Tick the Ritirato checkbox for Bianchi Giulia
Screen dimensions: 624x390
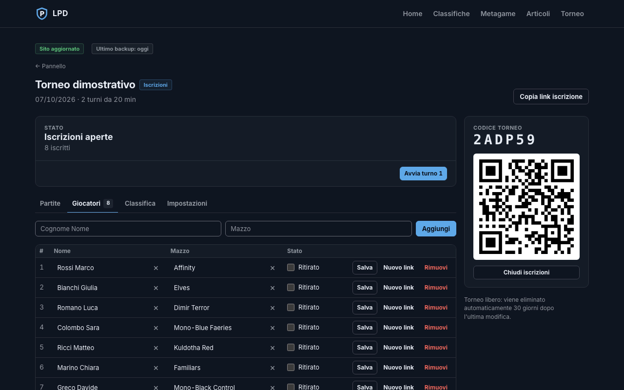click(x=291, y=287)
